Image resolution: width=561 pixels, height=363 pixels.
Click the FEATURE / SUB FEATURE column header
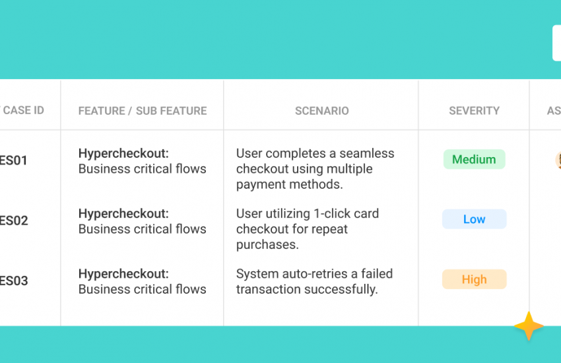[x=143, y=111]
